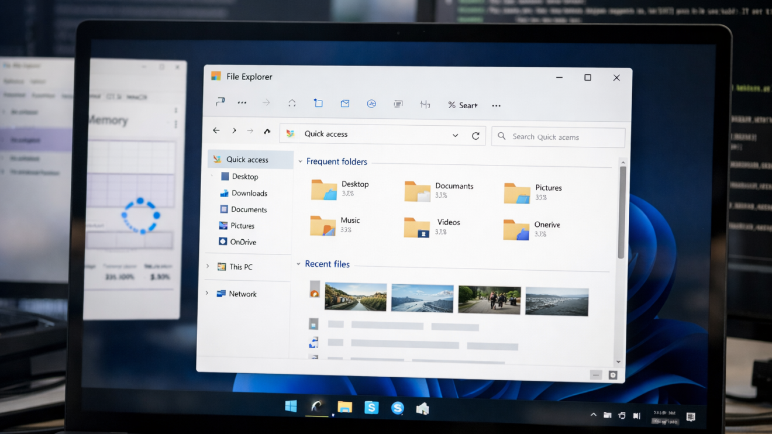772x434 pixels.
Task: Open the ellipsis beside the bent-arrow toolbar icon
Action: click(x=242, y=103)
